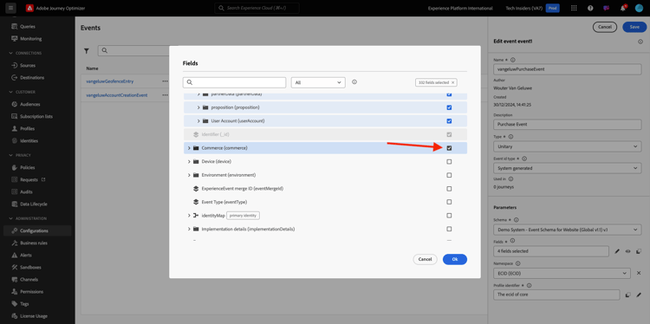Viewport: 650px width, 324px height.
Task: Click the eye icon next to Fields
Action: (627, 251)
